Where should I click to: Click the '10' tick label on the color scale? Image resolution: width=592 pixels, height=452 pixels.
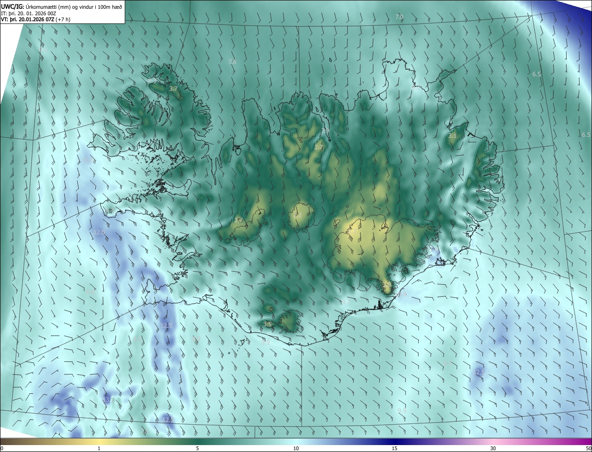[296, 448]
